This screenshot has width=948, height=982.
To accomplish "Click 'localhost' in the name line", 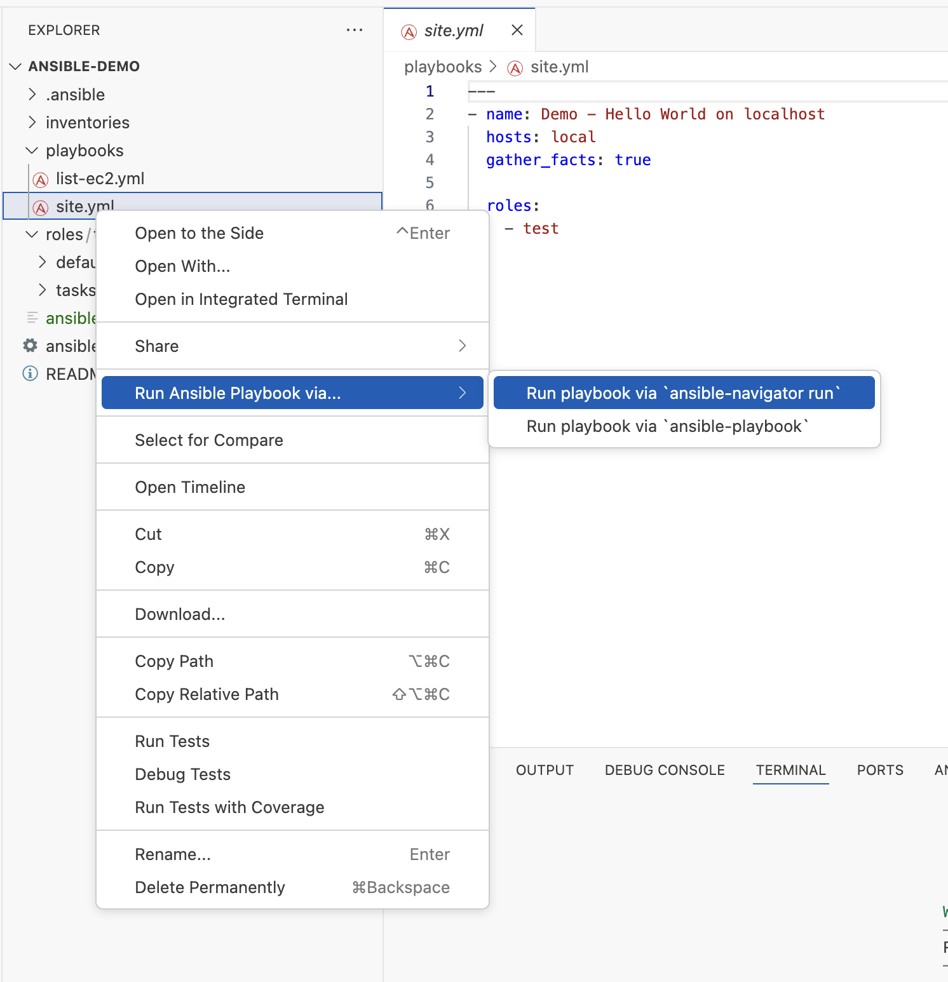I will (x=784, y=114).
